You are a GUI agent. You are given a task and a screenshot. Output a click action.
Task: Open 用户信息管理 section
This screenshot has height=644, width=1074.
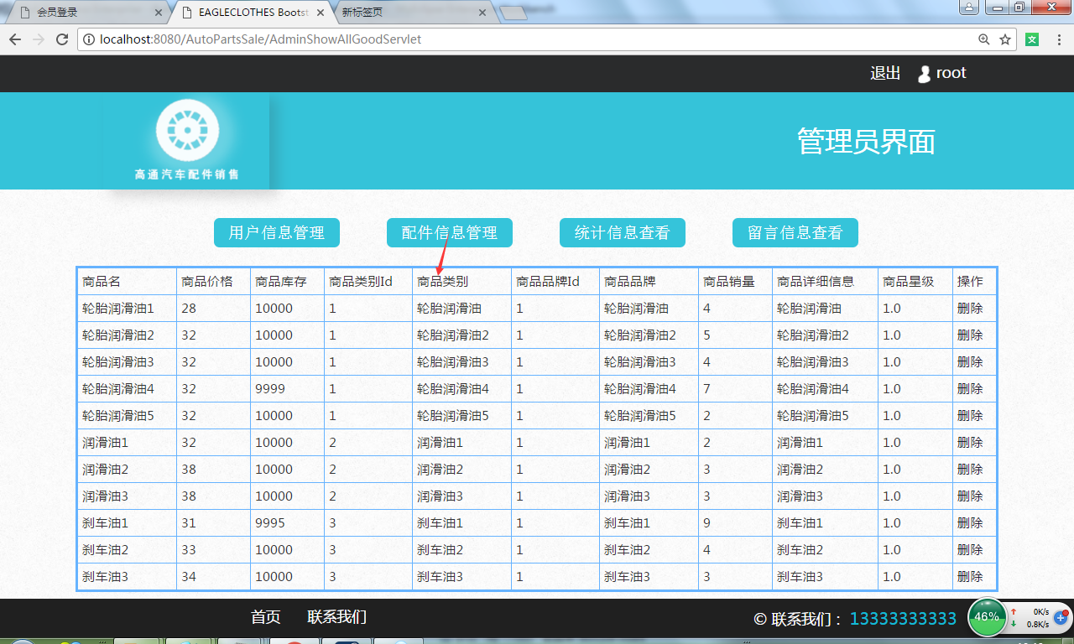coord(277,233)
